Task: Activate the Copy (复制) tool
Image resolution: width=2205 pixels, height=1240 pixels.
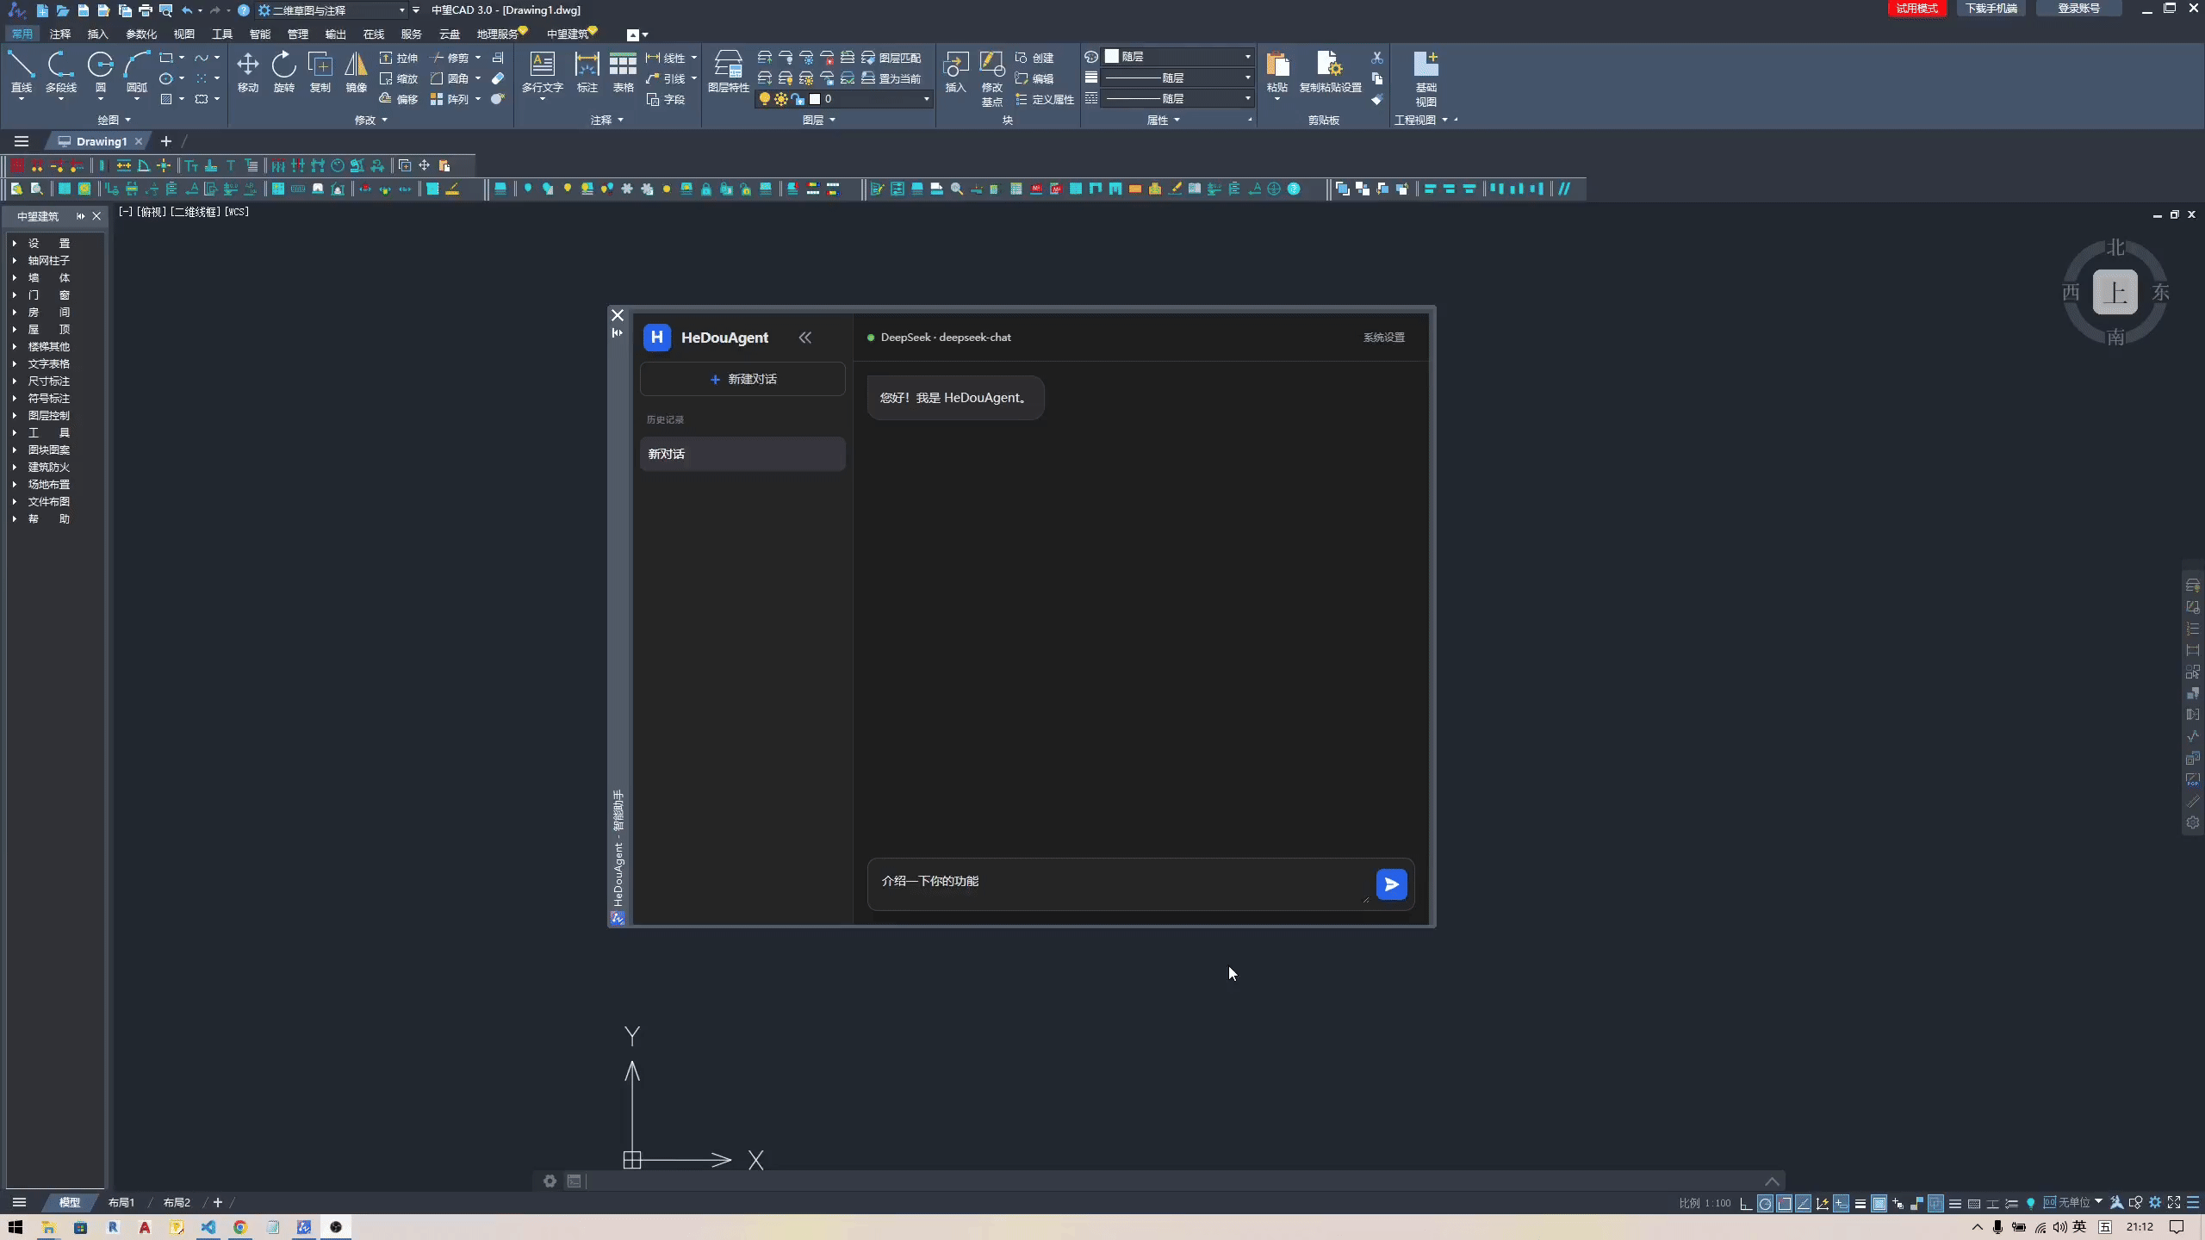Action: 320,72
